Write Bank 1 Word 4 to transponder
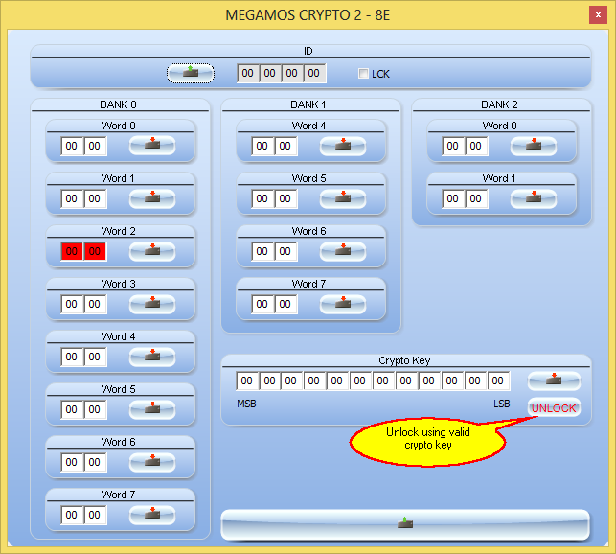Screen dimensions: 616x554 pyautogui.click(x=343, y=146)
